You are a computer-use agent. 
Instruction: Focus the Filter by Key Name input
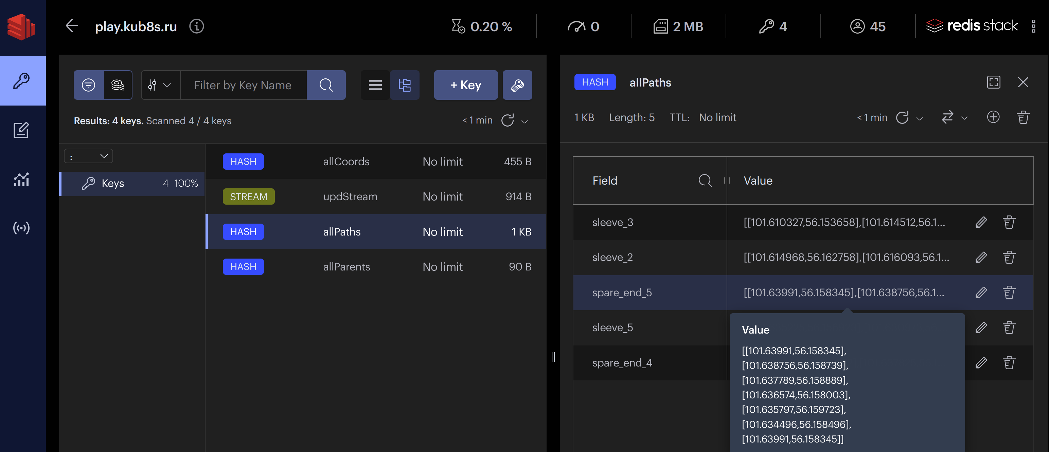(x=243, y=84)
